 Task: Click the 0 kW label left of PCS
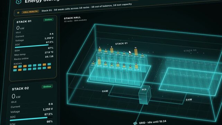105,91
